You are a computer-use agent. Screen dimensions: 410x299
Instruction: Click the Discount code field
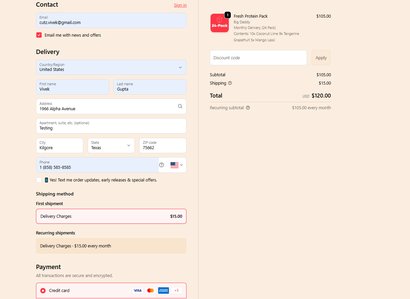258,58
